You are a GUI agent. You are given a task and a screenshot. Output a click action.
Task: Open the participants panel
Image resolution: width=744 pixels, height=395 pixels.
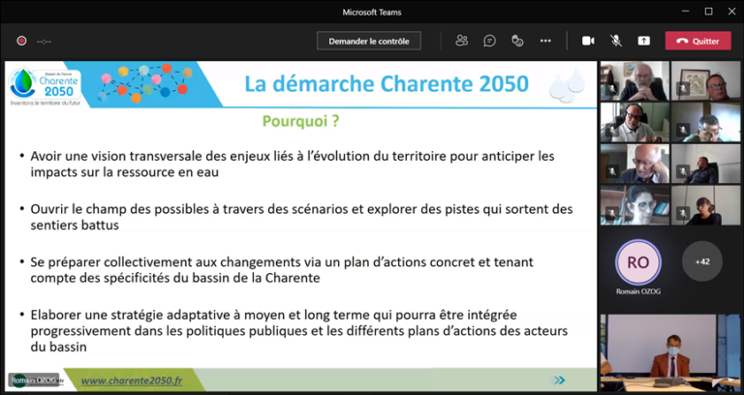click(462, 41)
